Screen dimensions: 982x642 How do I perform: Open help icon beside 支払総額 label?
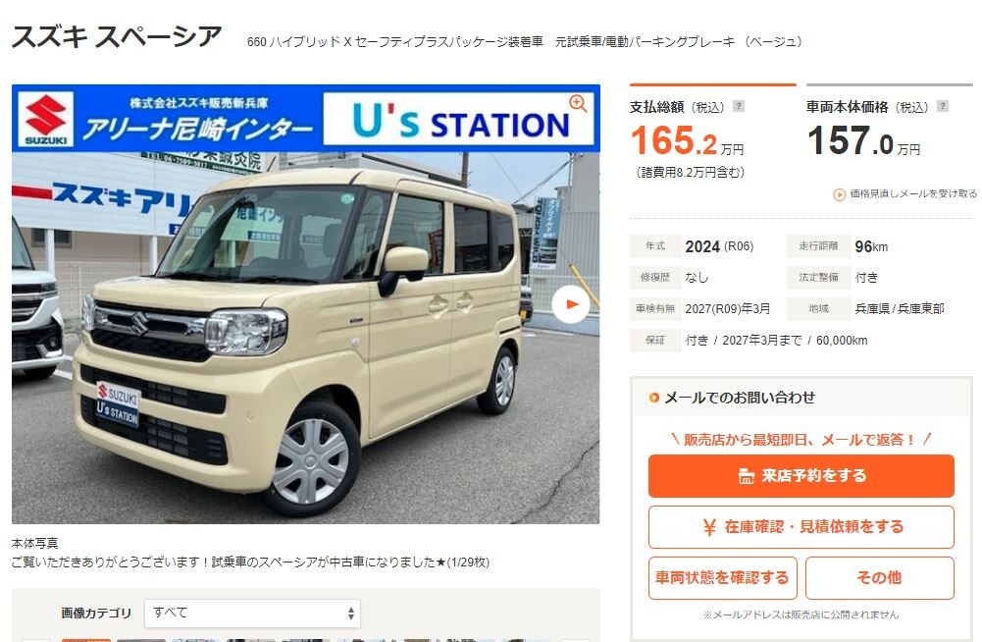pos(739,106)
